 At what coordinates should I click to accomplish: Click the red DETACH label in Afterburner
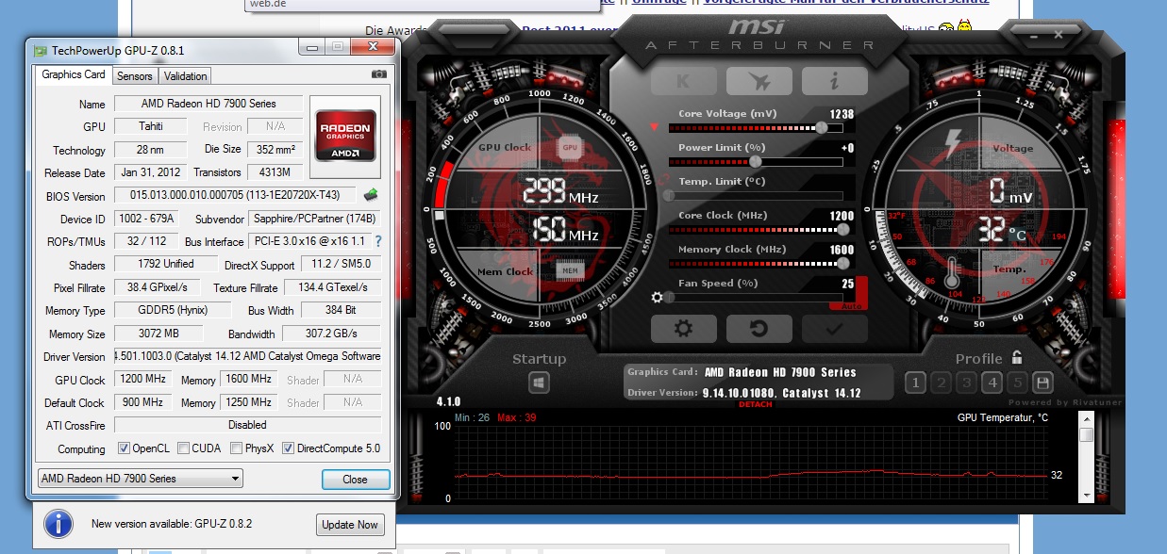coord(756,404)
